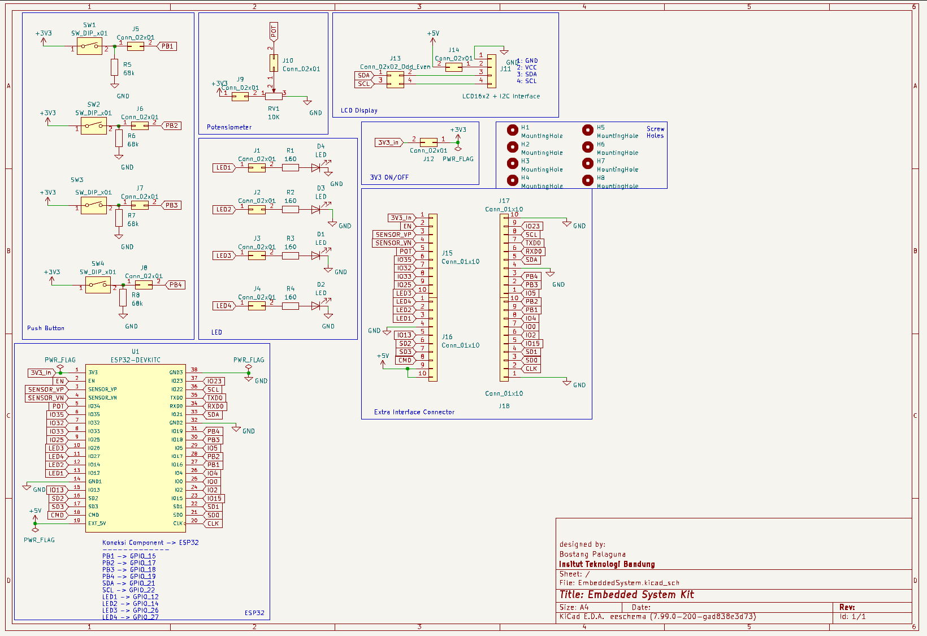Image resolution: width=927 pixels, height=636 pixels.
Task: Click the 'Koneksi Component -> ESP32' note heading
Action: click(x=150, y=543)
